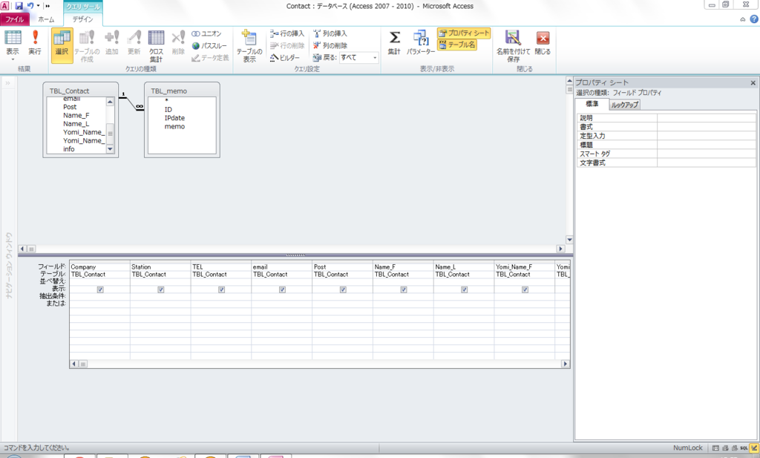Select the デザイン design tab

[82, 19]
